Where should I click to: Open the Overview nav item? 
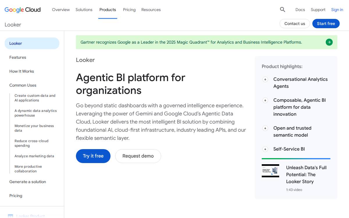click(61, 10)
